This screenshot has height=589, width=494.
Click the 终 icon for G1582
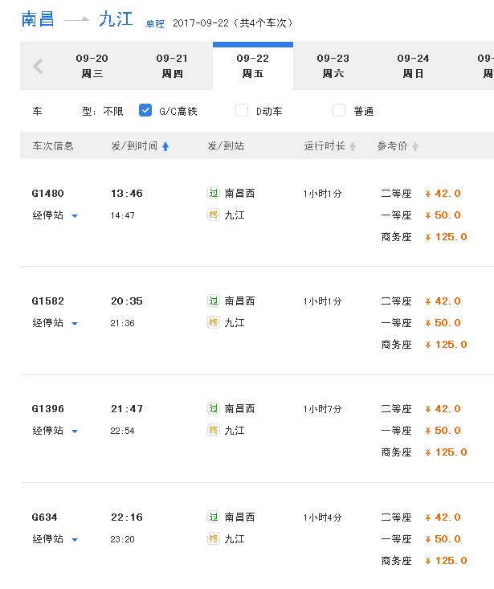coord(214,323)
